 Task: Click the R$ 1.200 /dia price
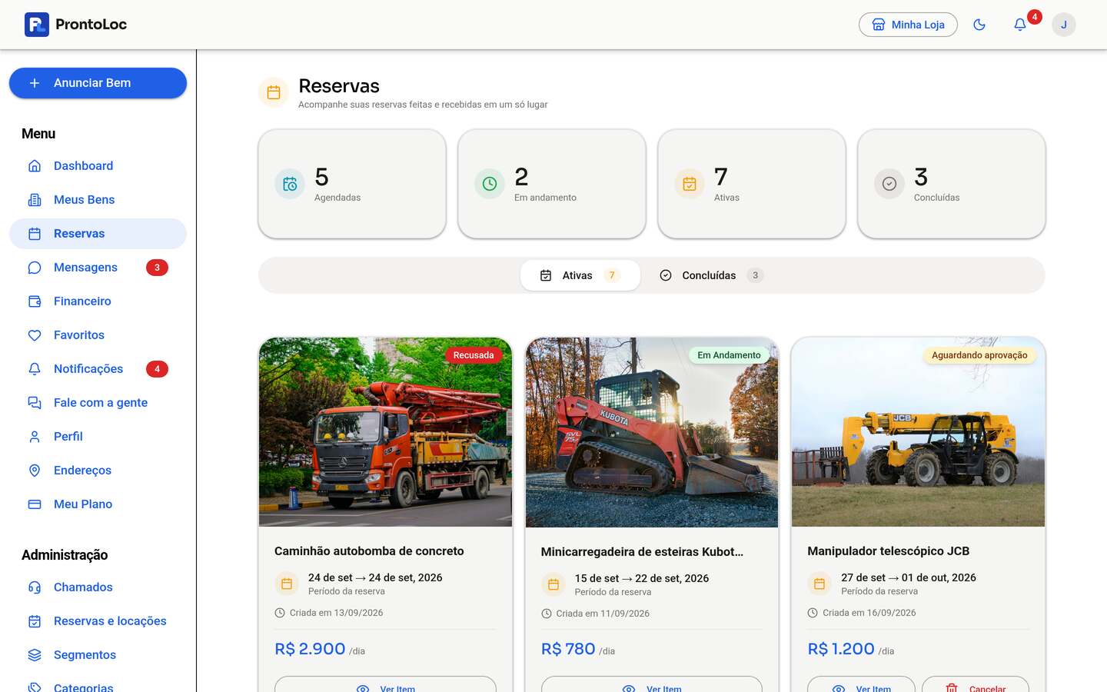tap(850, 649)
